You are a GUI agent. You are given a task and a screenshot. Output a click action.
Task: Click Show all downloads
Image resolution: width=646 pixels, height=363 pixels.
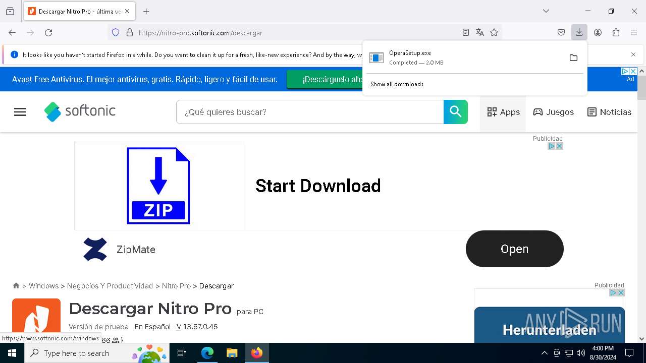pyautogui.click(x=397, y=84)
